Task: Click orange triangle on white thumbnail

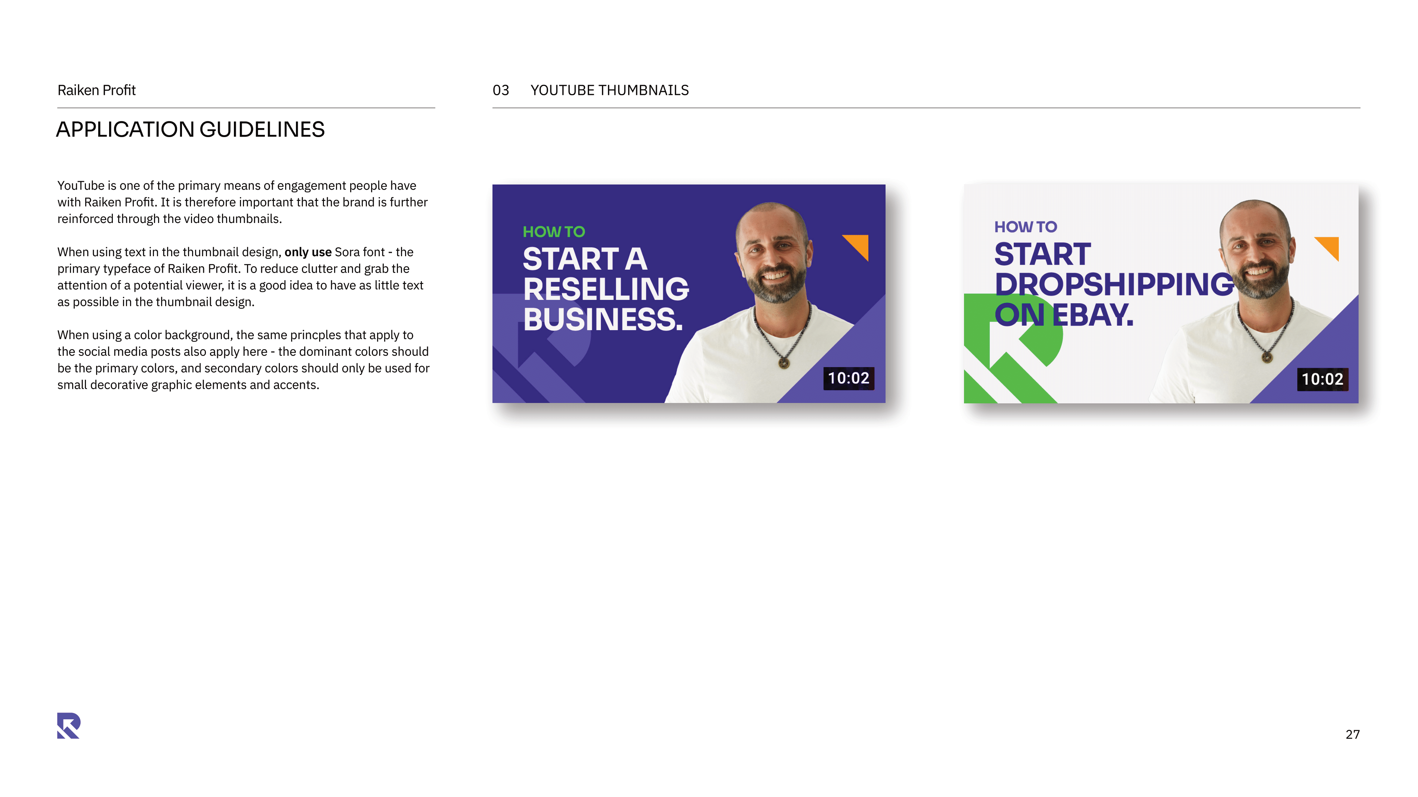Action: [1331, 246]
